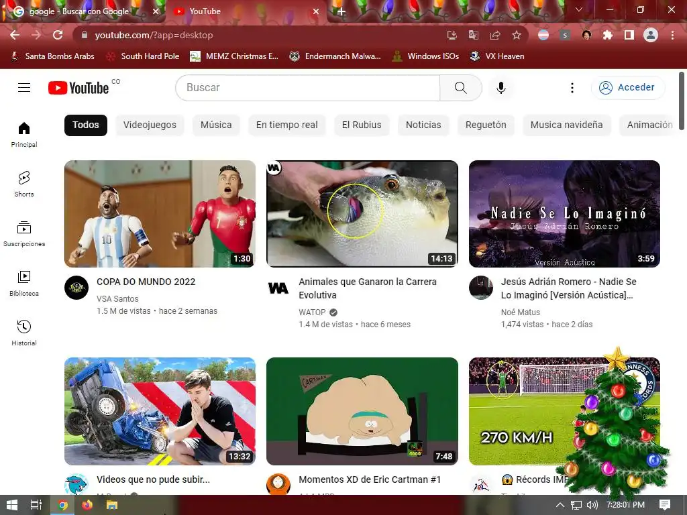This screenshot has height=515, width=687.
Task: Open Windows ISOs bookmark
Action: tap(426, 56)
